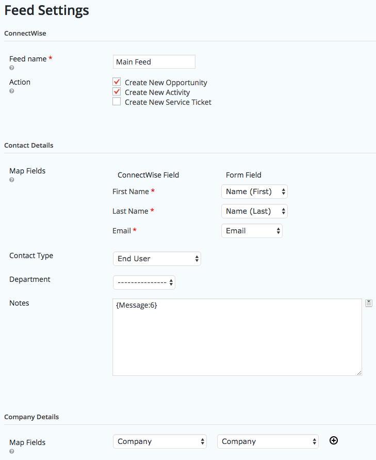
Task: Click the Notes label
Action: 20,303
